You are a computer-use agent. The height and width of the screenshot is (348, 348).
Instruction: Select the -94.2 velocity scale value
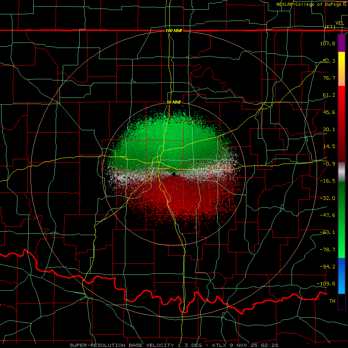[x=328, y=266]
